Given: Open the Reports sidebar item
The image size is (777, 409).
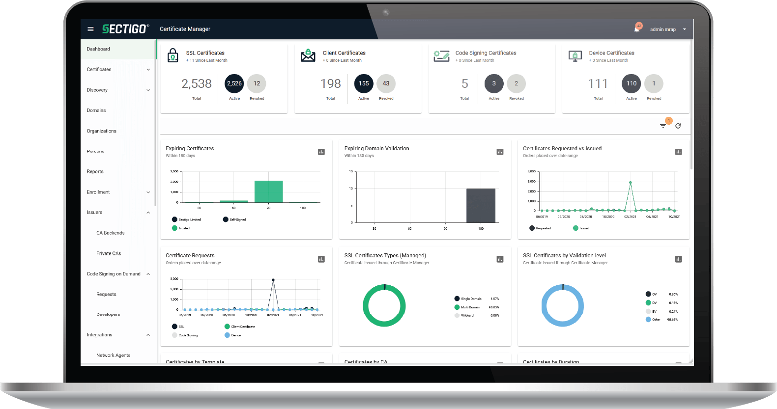Looking at the screenshot, I should coord(95,172).
